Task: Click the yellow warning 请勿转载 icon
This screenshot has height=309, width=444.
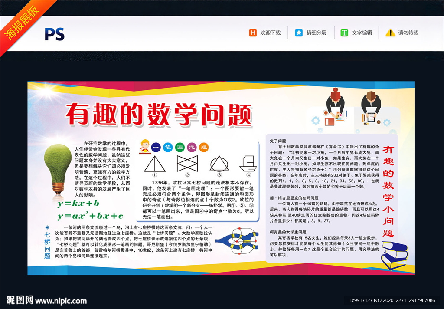Action: pos(390,33)
